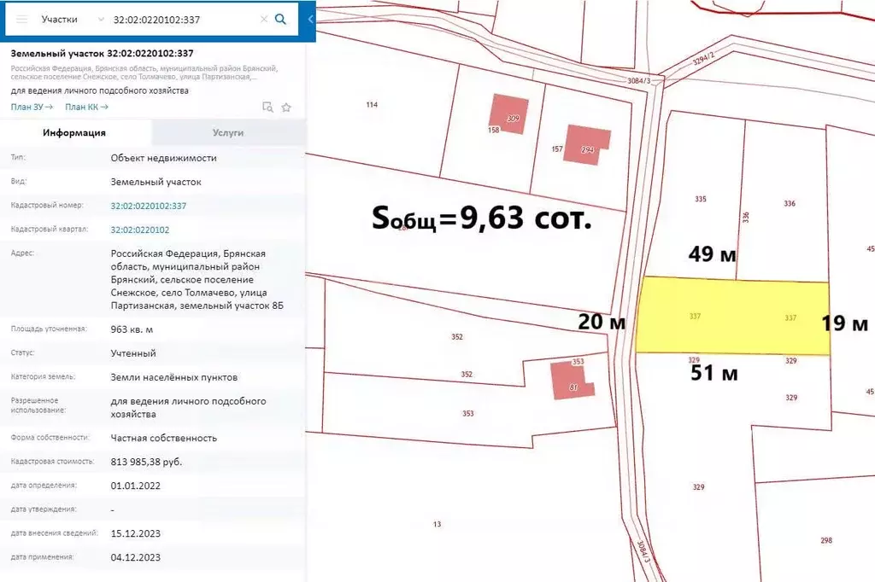875x582 pixels.
Task: Clear the search query with X
Action: tap(263, 19)
